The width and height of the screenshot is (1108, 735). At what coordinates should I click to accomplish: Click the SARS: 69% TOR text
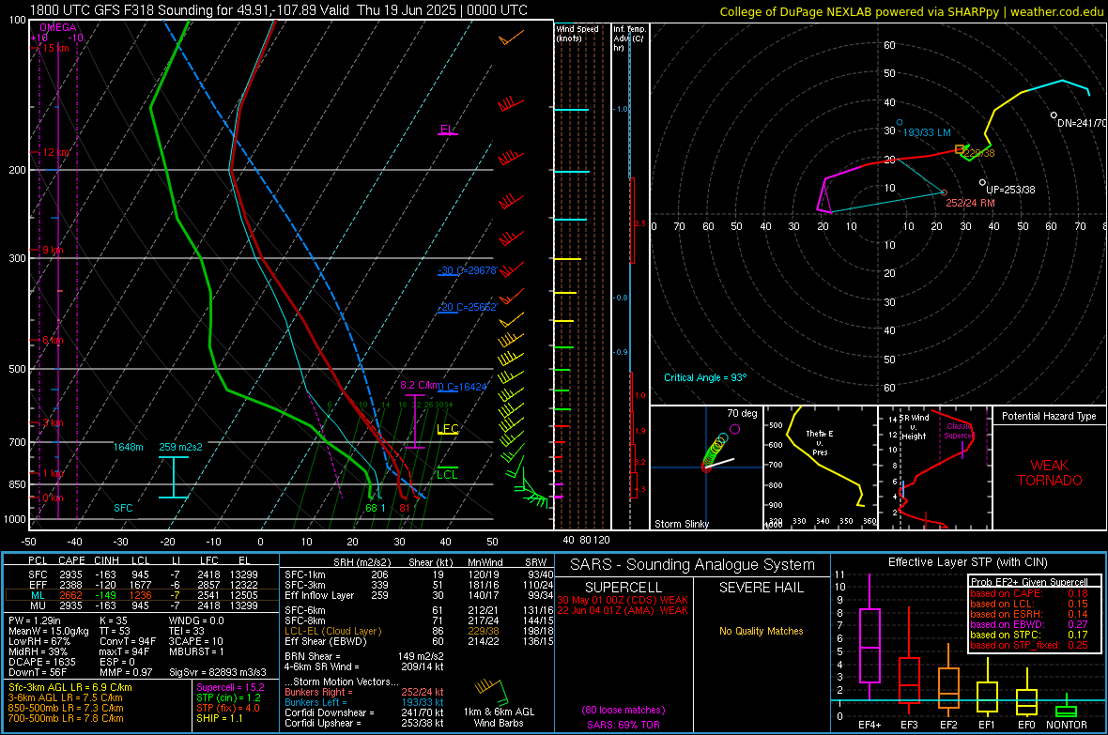pyautogui.click(x=623, y=725)
